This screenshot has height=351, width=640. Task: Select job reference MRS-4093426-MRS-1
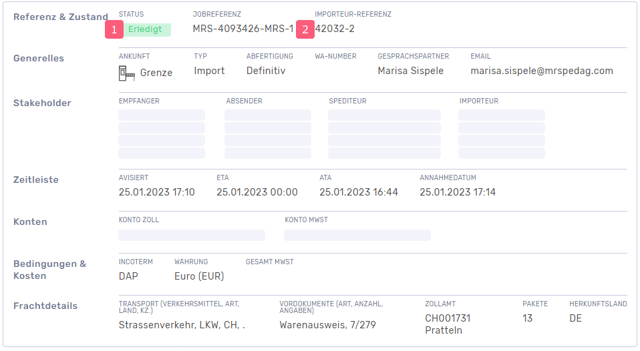243,29
